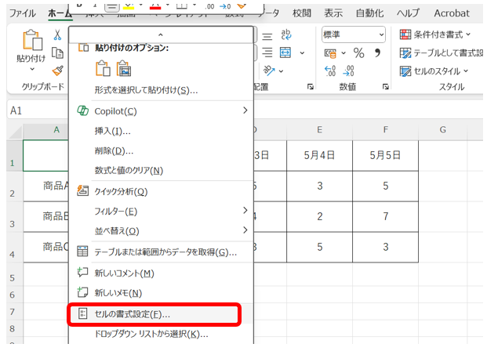
Task: Open the 並べ替え(O) submenu
Action: (162, 231)
